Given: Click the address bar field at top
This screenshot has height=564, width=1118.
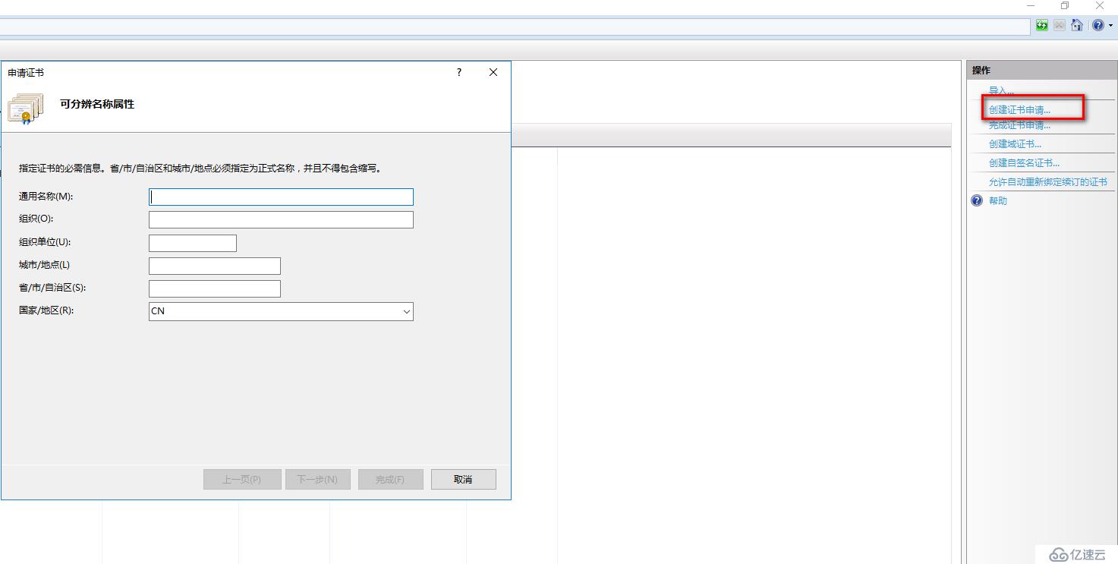Looking at the screenshot, I should pos(515,26).
